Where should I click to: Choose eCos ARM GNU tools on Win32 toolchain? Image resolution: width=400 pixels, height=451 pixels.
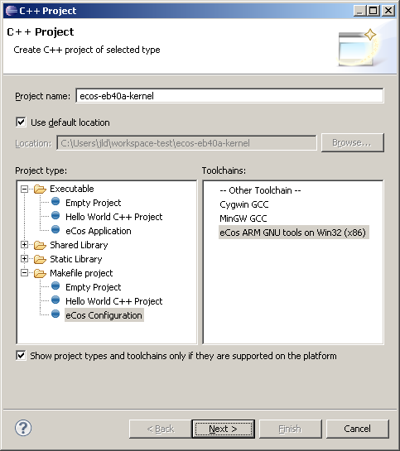(293, 233)
